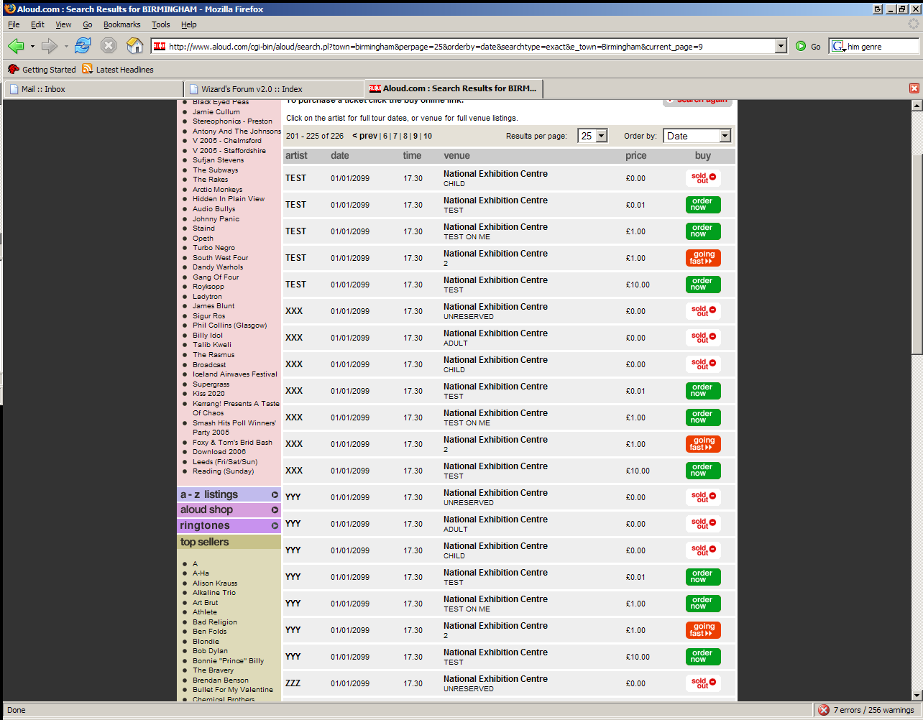
Task: Open the Go menu
Action: [87, 24]
